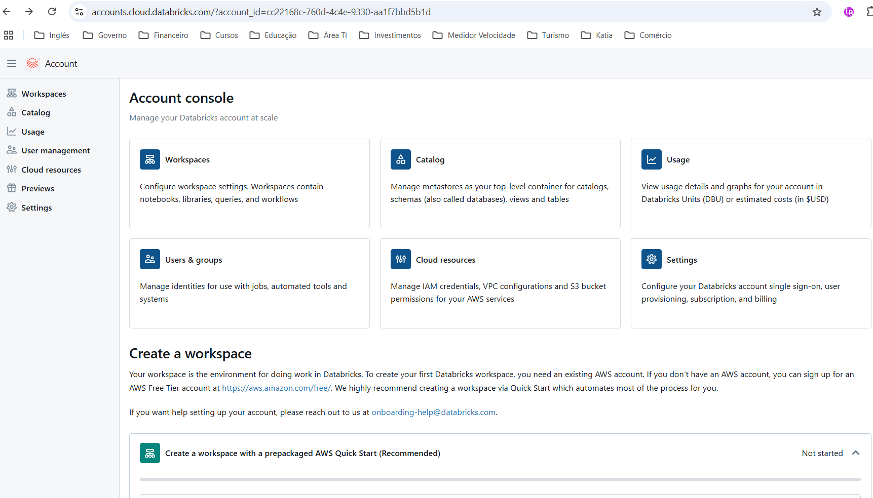Click the Cloud resources card icon
Viewport: 873px width, 498px height.
point(401,259)
